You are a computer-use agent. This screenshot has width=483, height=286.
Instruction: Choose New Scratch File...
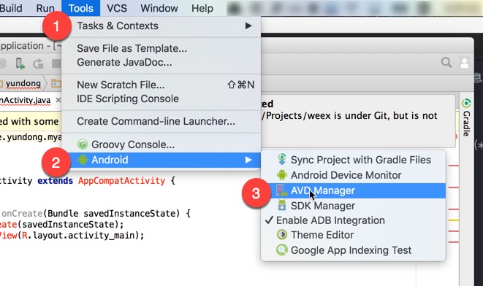pos(161,85)
